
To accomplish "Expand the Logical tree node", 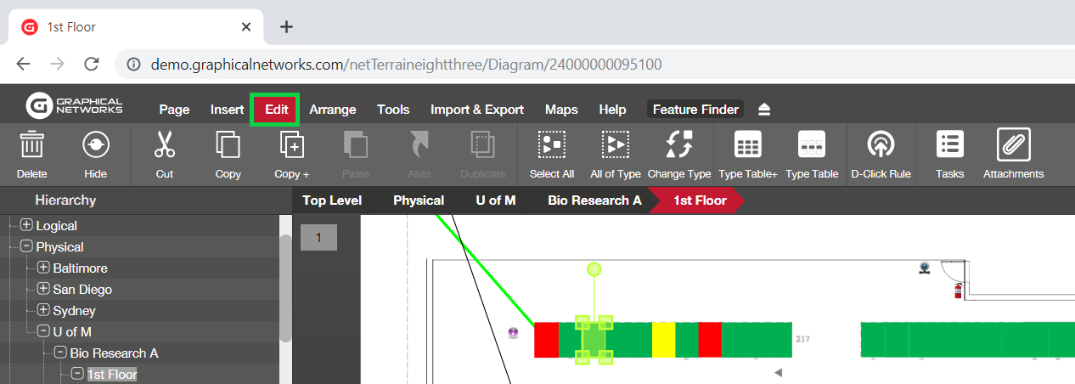I will pos(26,225).
